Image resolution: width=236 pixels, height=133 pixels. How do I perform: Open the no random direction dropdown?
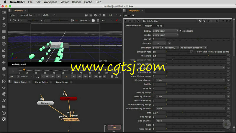coord(194,48)
